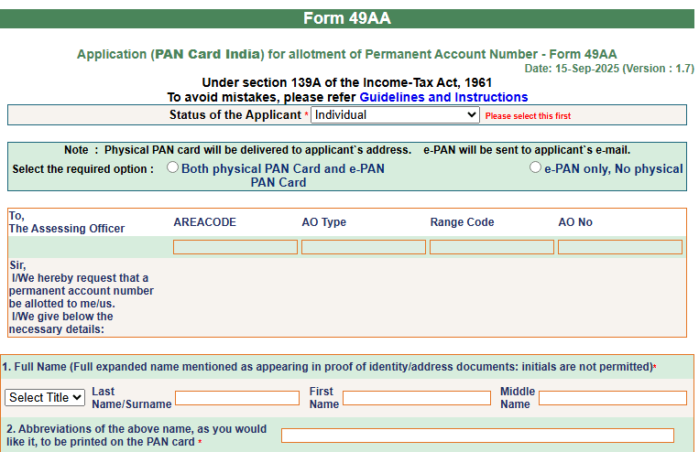Click the First Name input field

(x=417, y=398)
